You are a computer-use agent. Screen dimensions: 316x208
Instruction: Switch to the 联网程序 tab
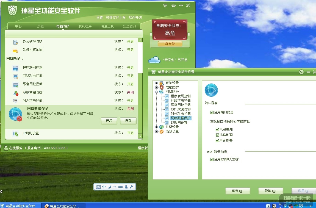point(85,26)
